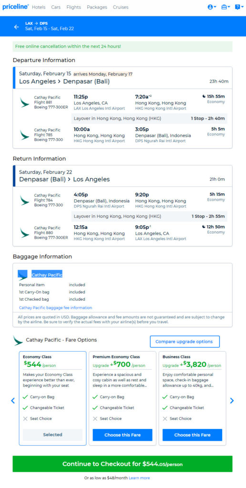Open the Cruises menu item

pyautogui.click(x=121, y=7)
